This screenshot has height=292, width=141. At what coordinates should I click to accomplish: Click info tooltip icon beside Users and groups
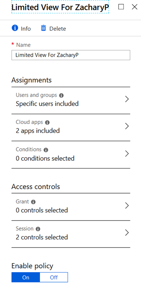(61, 95)
